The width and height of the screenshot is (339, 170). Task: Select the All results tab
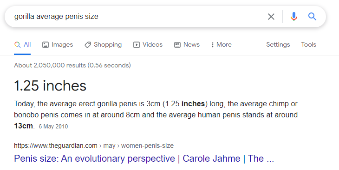click(22, 44)
